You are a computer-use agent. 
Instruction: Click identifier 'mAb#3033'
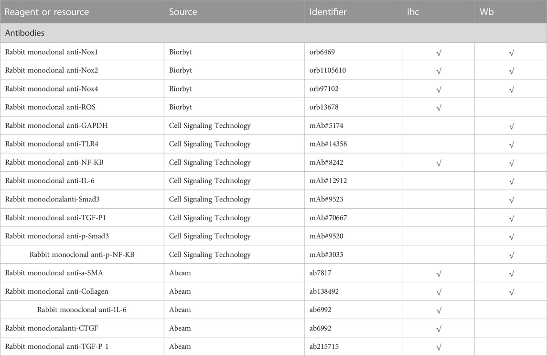coord(326,255)
